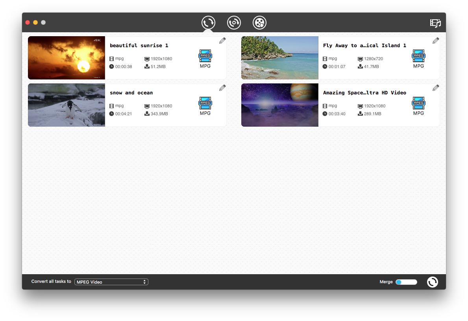Image resolution: width=468 pixels, height=321 pixels.
Task: Toggle the Merge switch
Action: point(406,282)
